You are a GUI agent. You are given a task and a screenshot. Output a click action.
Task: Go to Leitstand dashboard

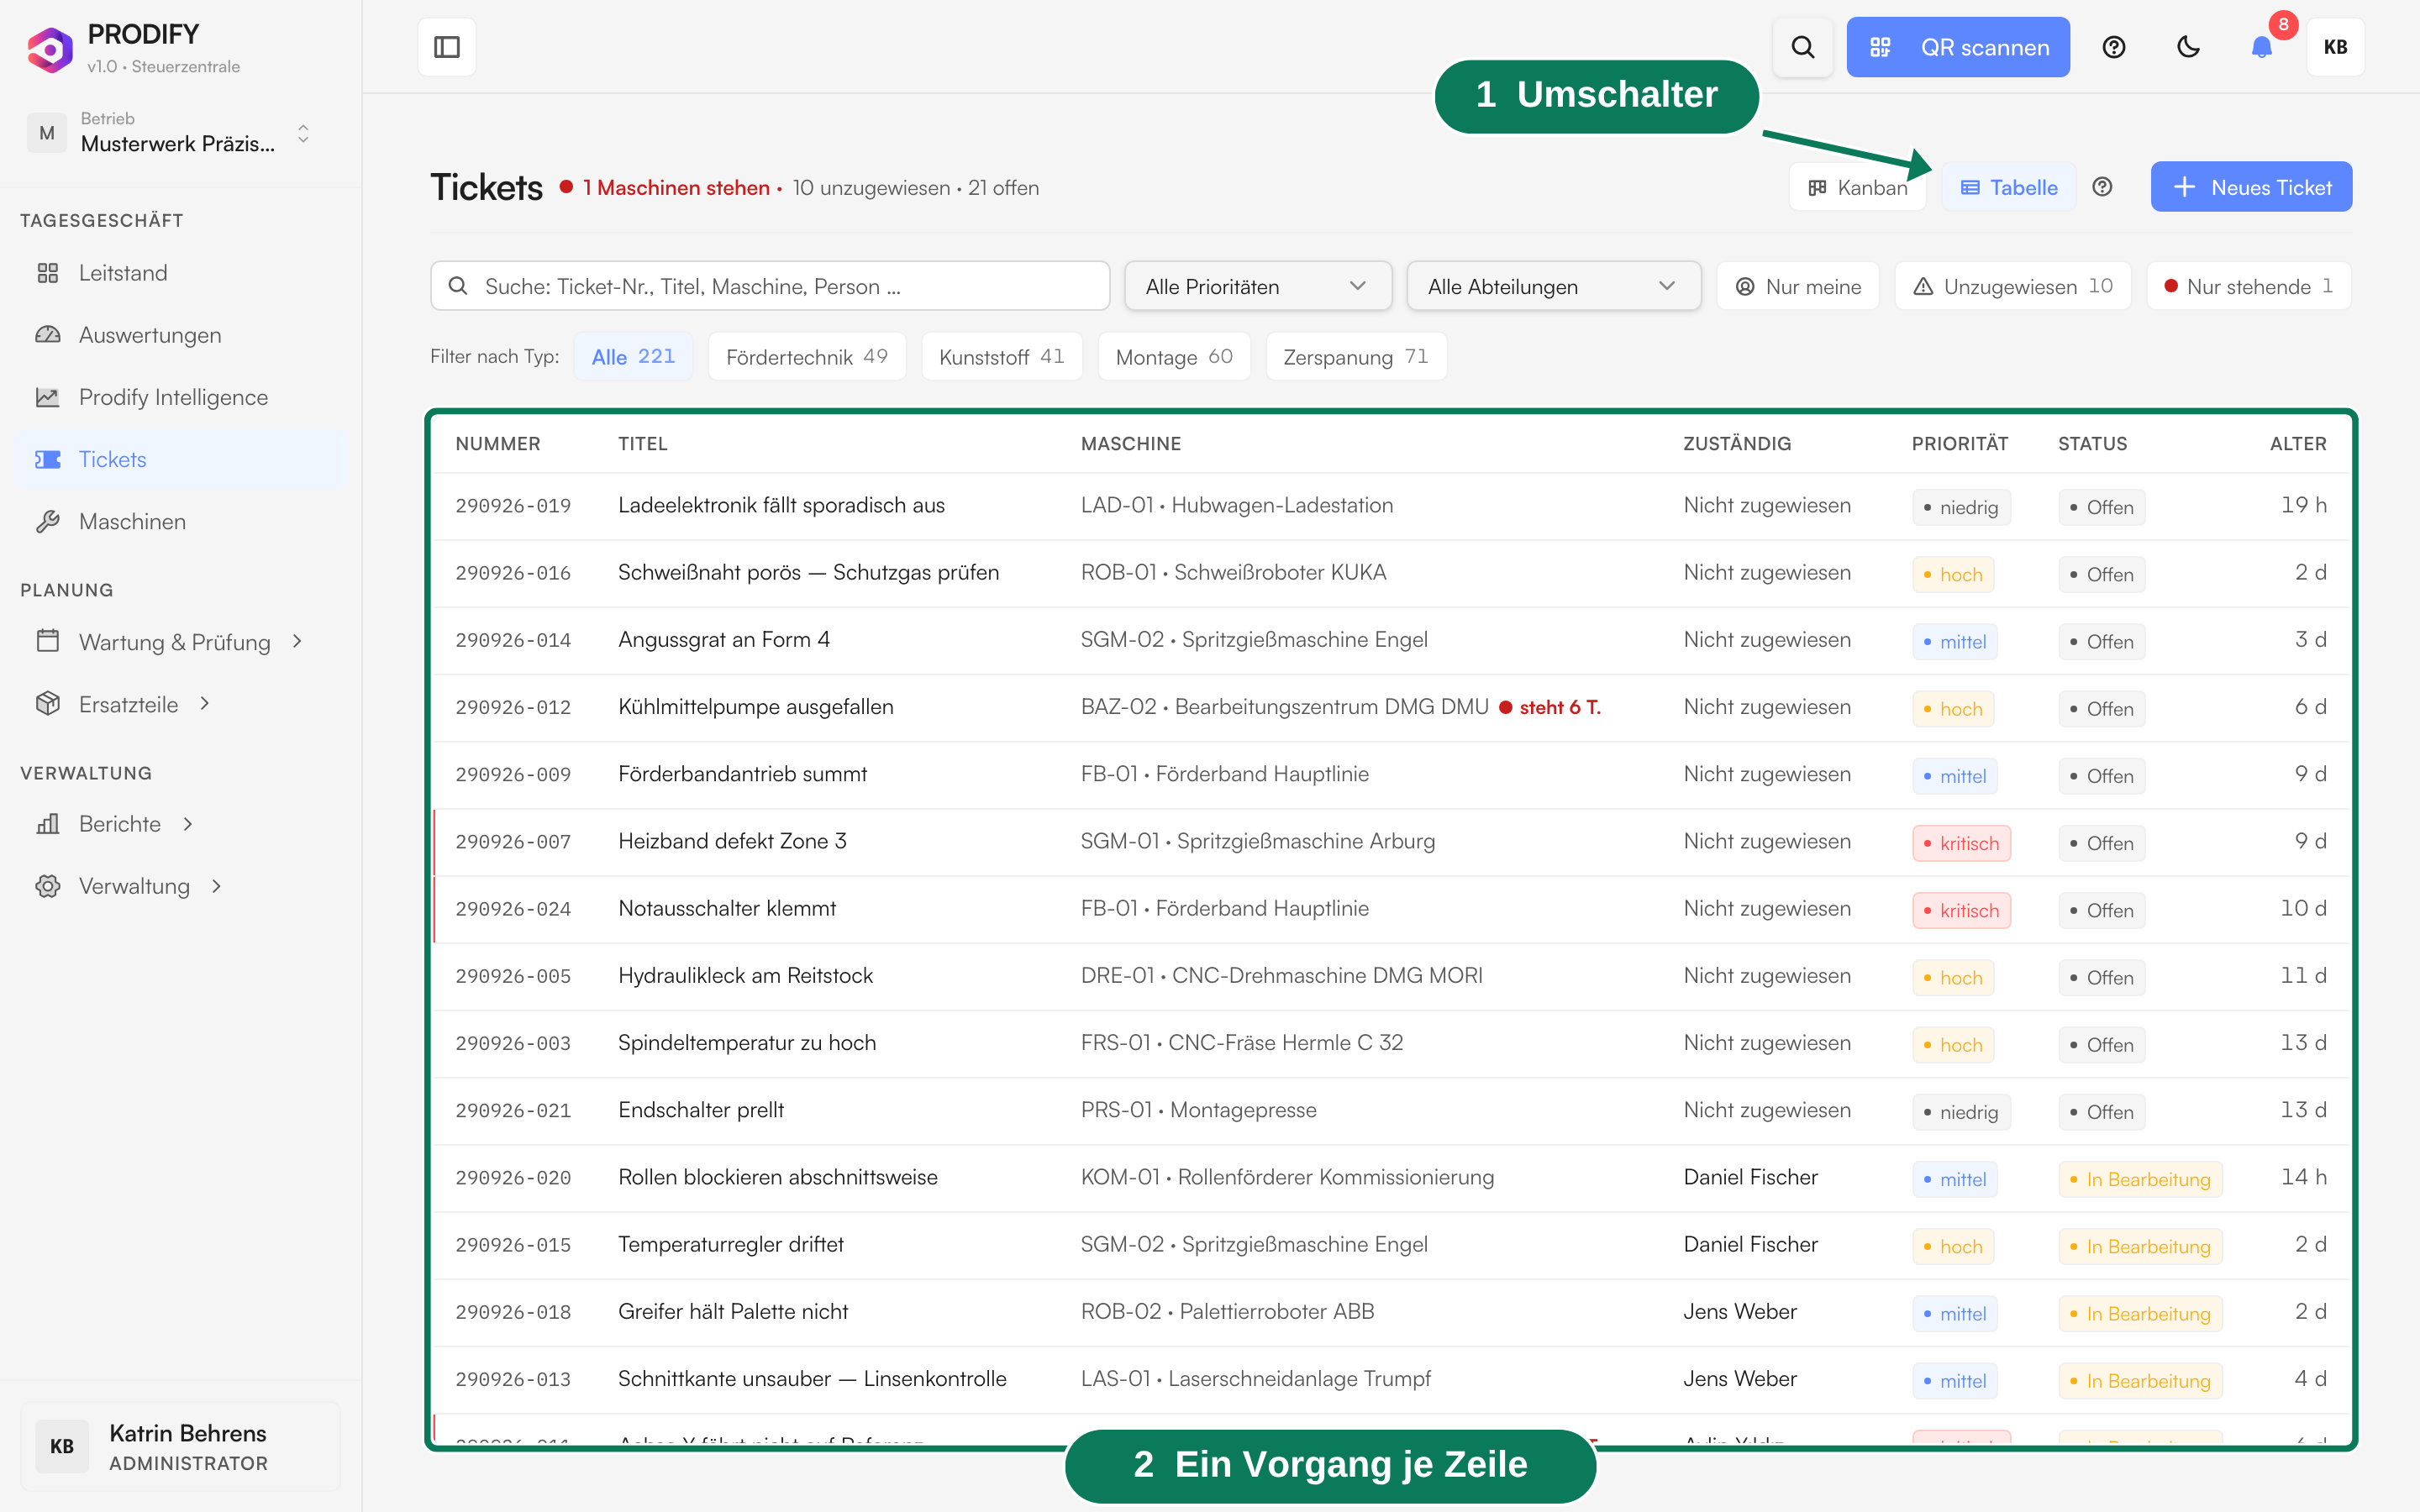180,273
